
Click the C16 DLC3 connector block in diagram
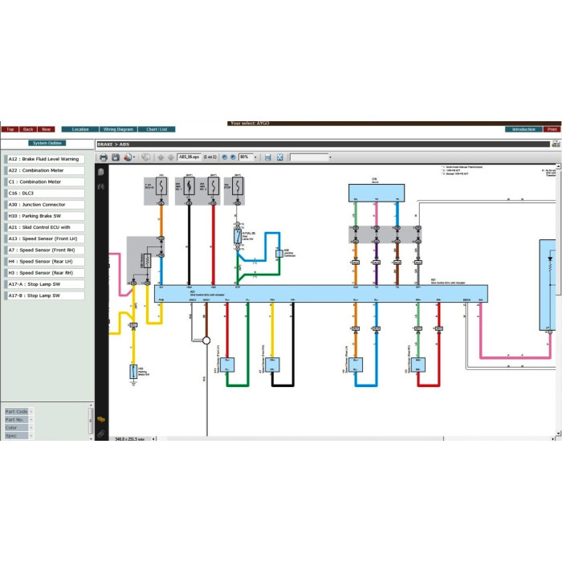[x=377, y=193]
